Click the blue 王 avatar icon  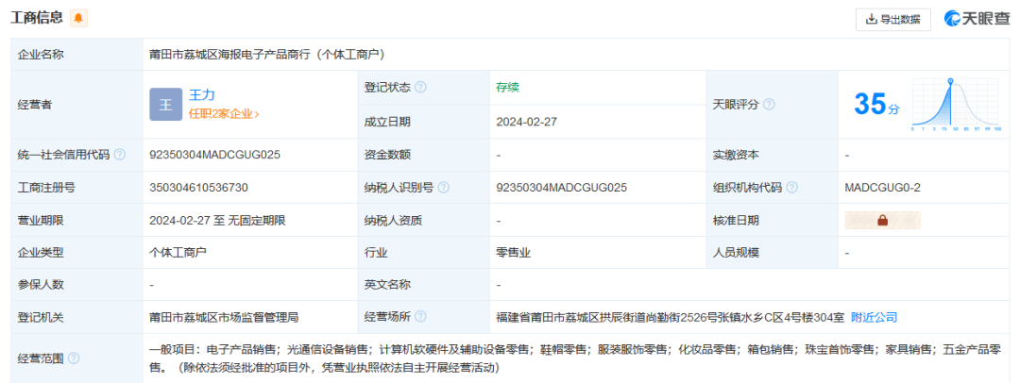point(165,104)
